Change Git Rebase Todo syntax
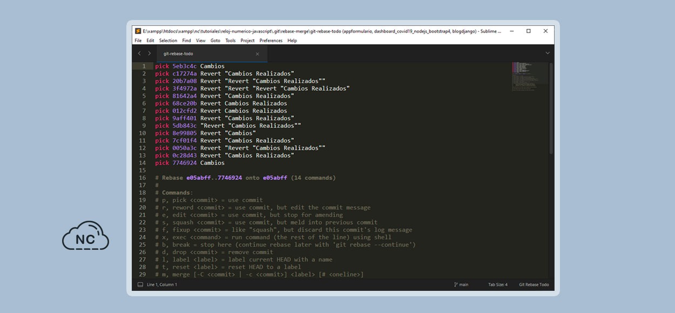 point(534,284)
